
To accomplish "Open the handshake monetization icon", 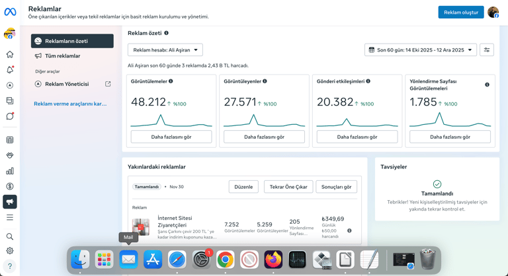I will coord(10,155).
